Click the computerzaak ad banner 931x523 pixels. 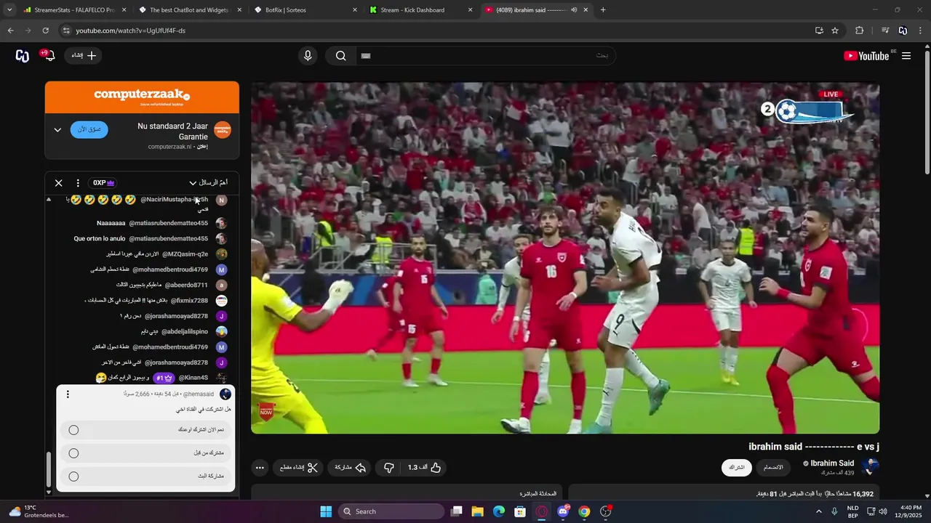pos(142,97)
